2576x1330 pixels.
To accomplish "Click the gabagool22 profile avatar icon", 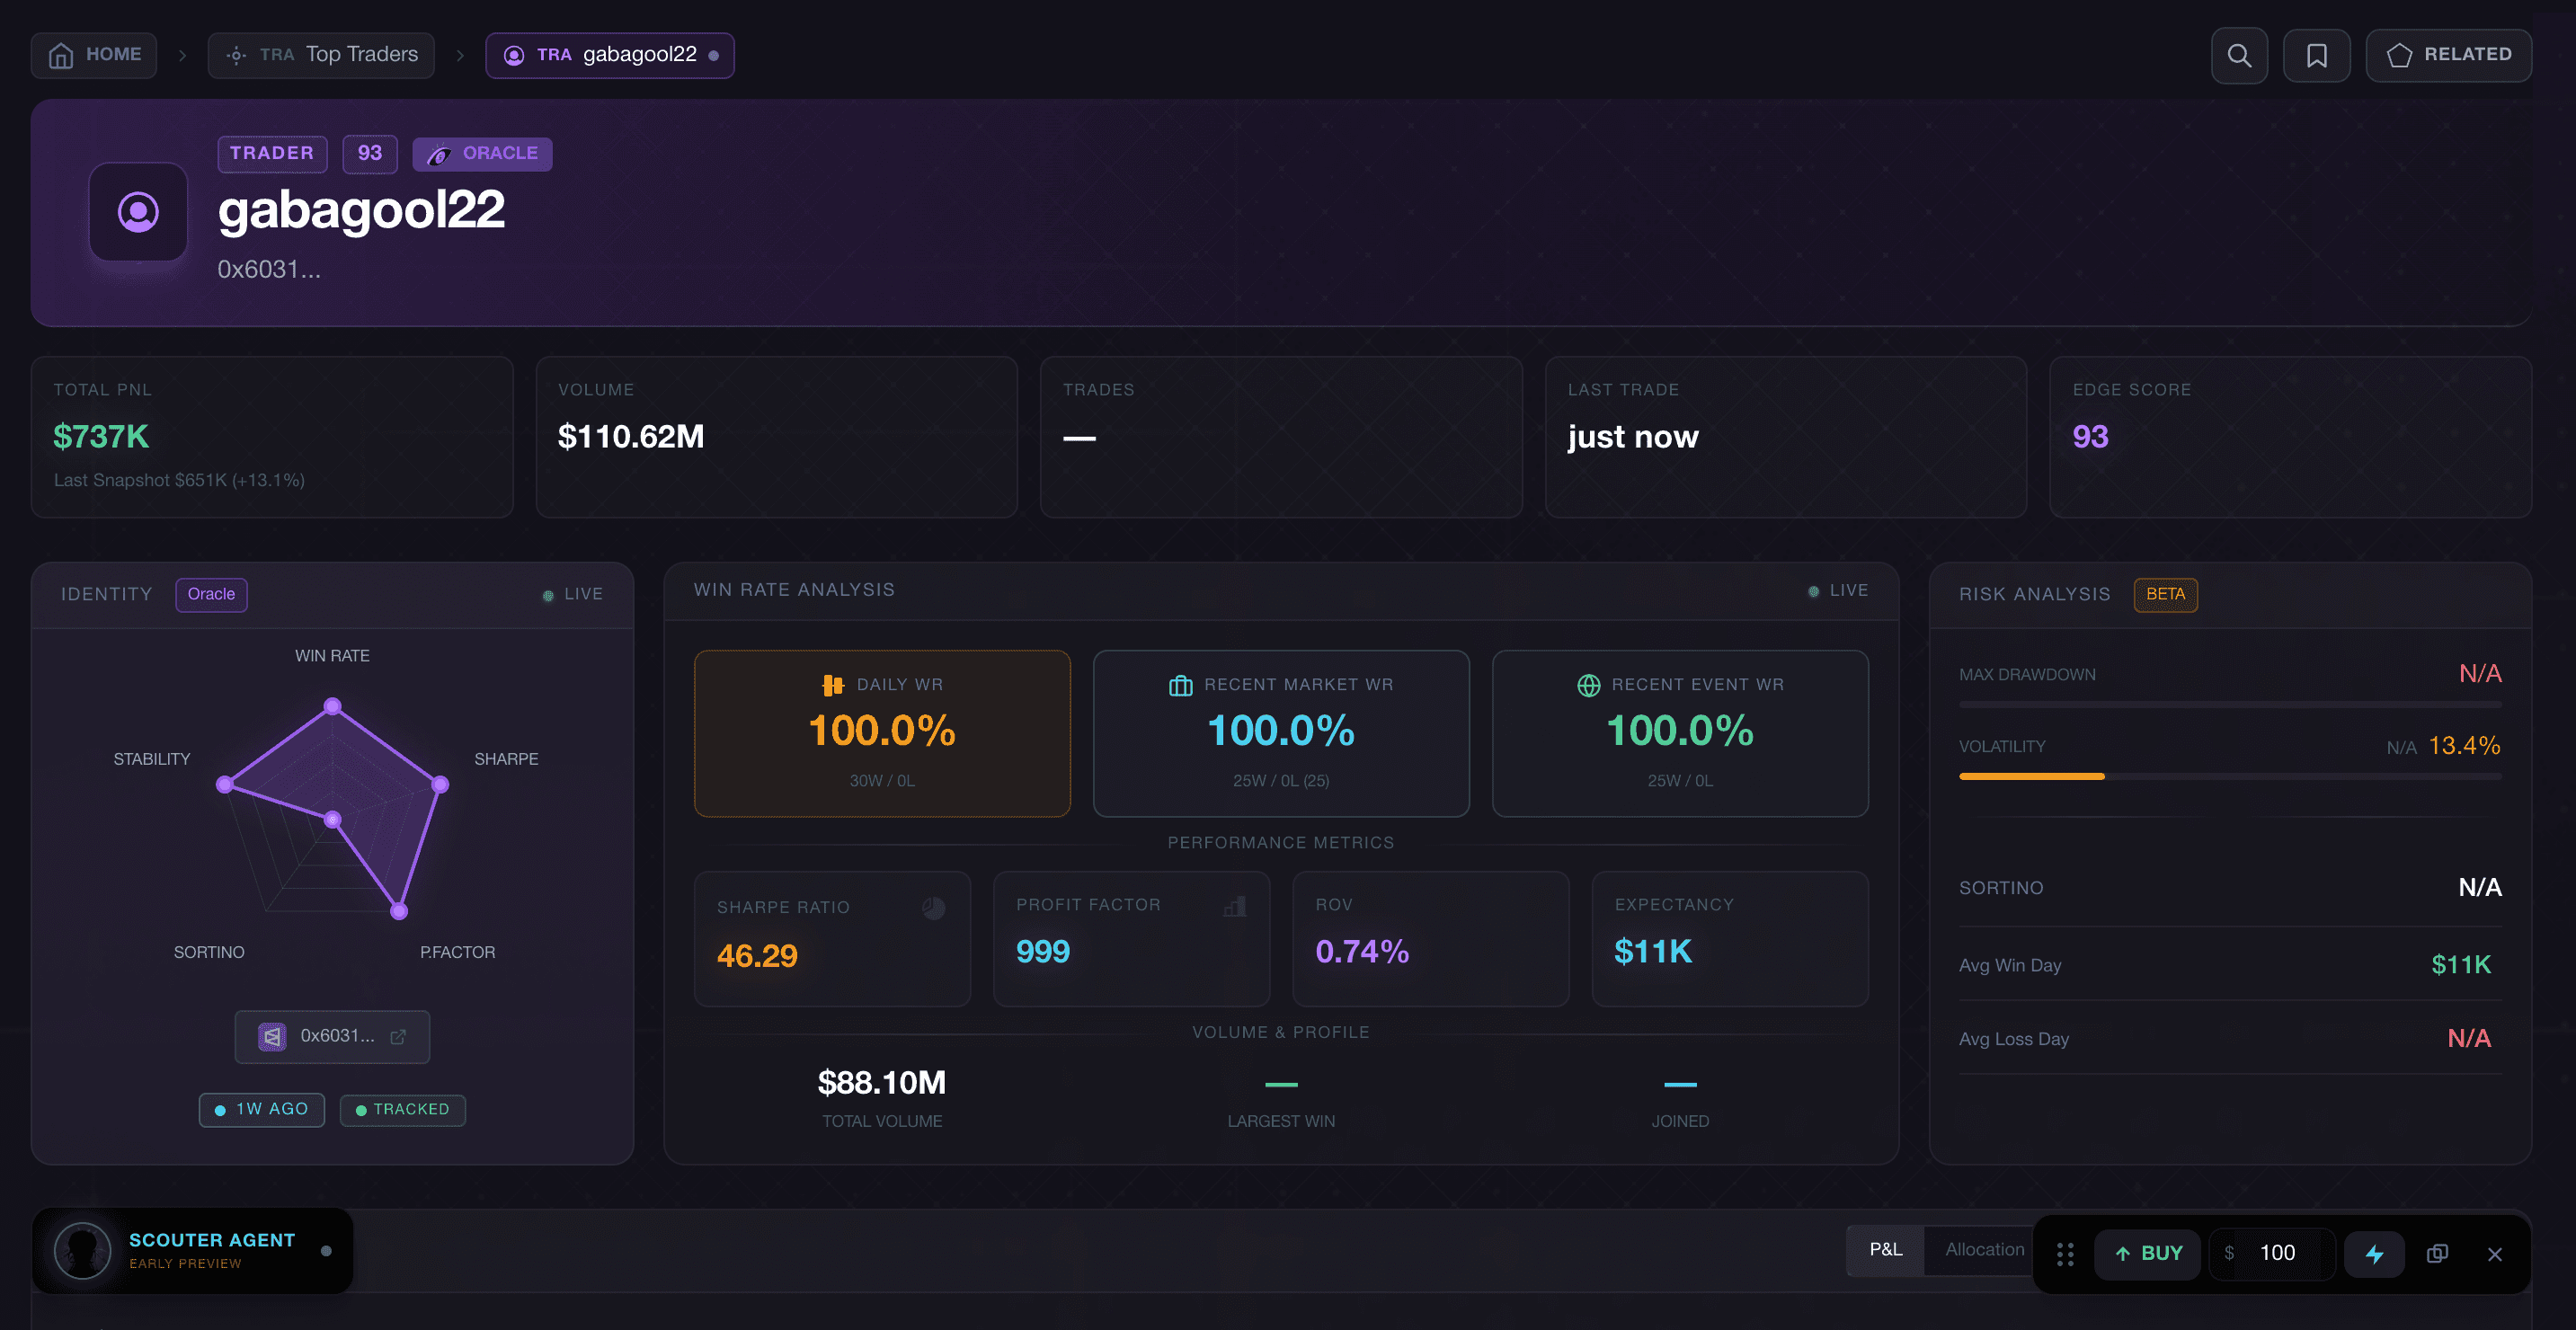I will pos(138,212).
